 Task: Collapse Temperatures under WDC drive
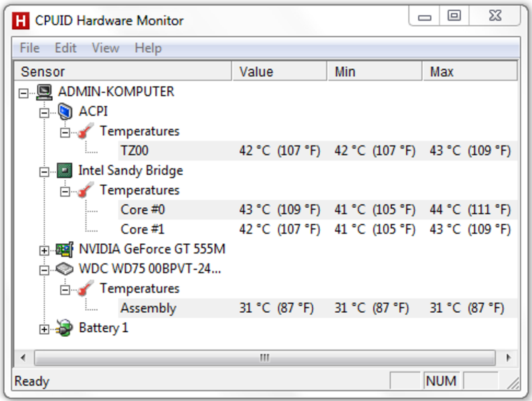(65, 290)
